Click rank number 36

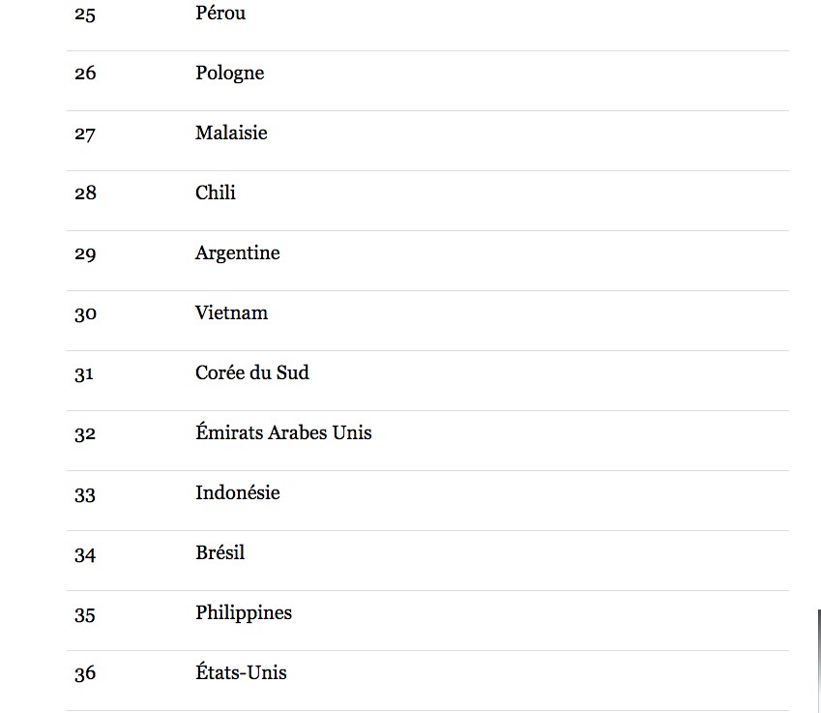tap(85, 673)
